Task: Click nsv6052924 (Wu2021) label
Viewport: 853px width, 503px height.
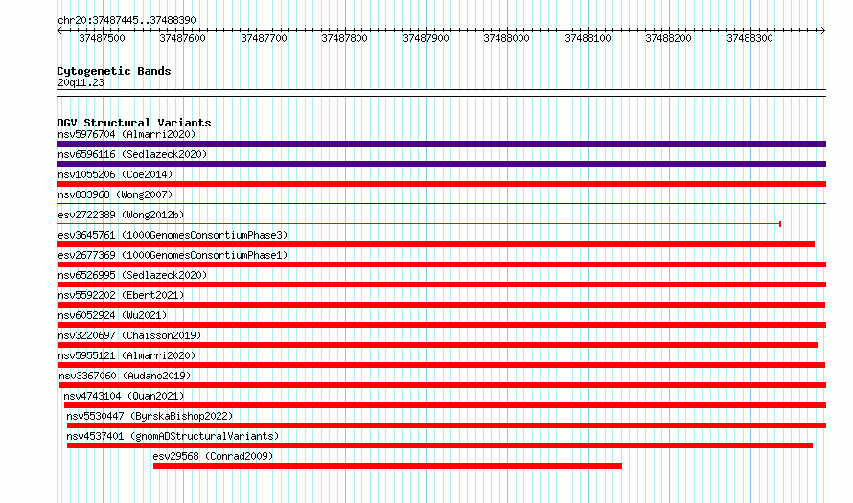Action: point(112,315)
